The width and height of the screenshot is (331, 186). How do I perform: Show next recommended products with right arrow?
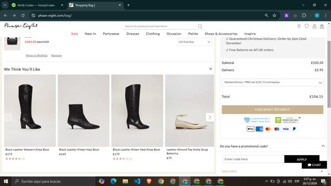point(209,117)
